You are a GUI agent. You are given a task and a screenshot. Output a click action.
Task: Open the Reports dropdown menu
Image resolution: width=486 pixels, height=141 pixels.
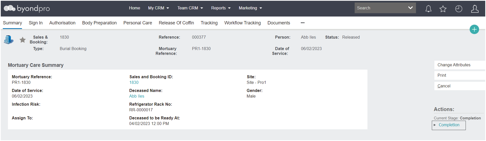221,8
